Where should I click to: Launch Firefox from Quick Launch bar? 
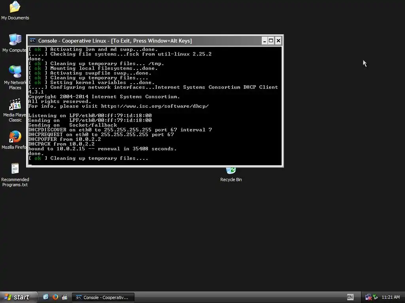click(55, 297)
